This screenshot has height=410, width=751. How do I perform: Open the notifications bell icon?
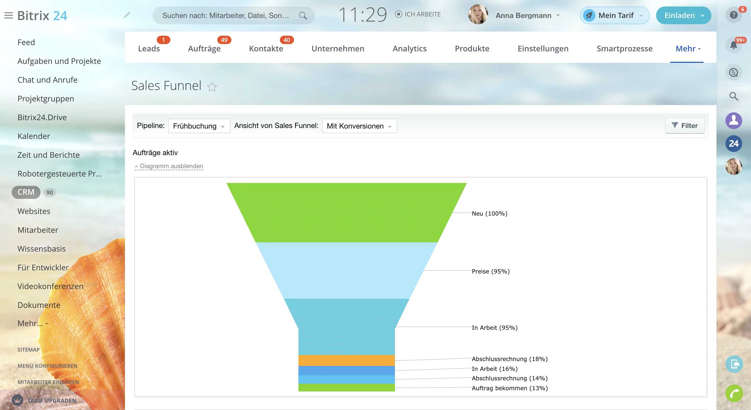click(734, 45)
